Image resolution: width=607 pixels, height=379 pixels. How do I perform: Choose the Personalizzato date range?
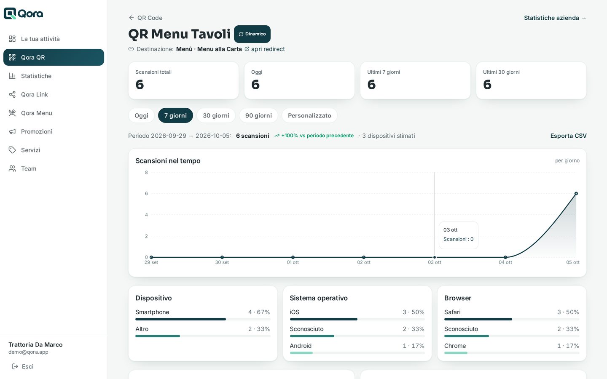[309, 115]
